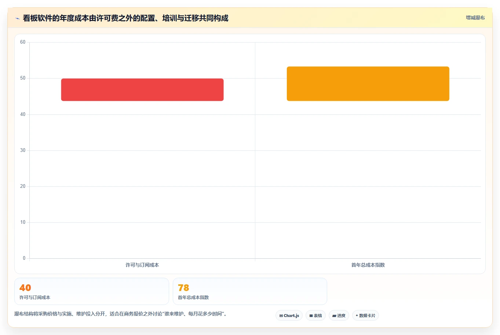500x335 pixels.
Task: Click the orange 首年总成本指数 bar
Action: point(368,84)
